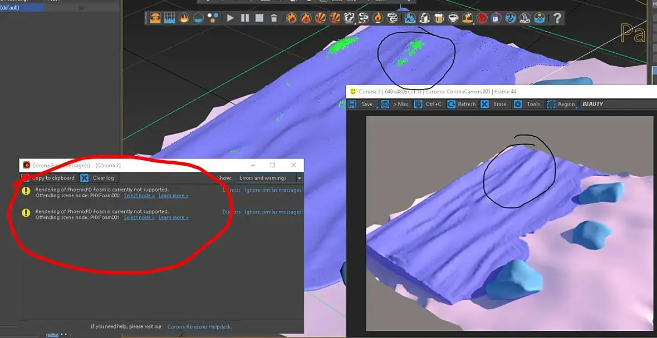Apply the dripping honey preset icon

[x=468, y=18]
